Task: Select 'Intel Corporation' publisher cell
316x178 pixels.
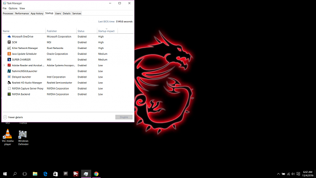Action: pyautogui.click(x=56, y=77)
